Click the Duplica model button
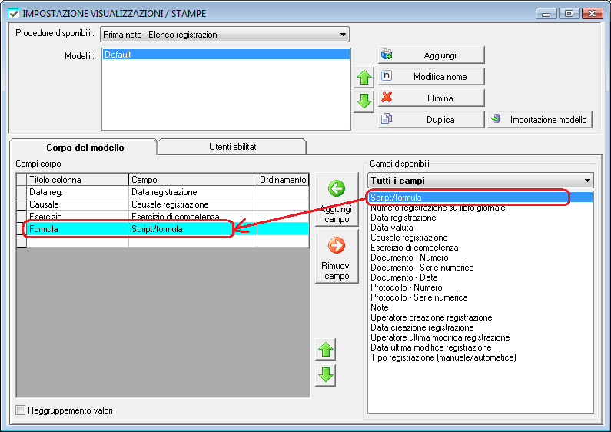611x432 pixels. point(431,119)
